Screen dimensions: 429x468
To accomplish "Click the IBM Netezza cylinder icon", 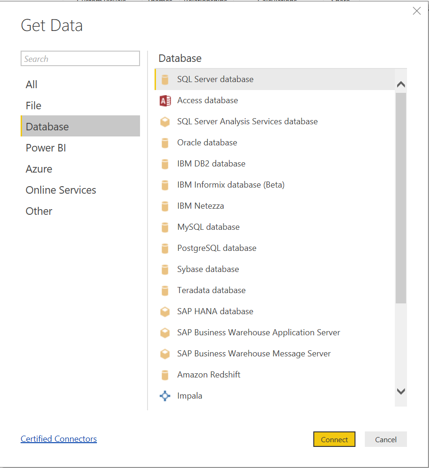I will (165, 206).
